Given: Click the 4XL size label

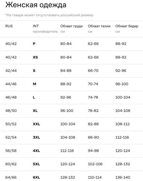Looking at the screenshot, I should 36,151.
